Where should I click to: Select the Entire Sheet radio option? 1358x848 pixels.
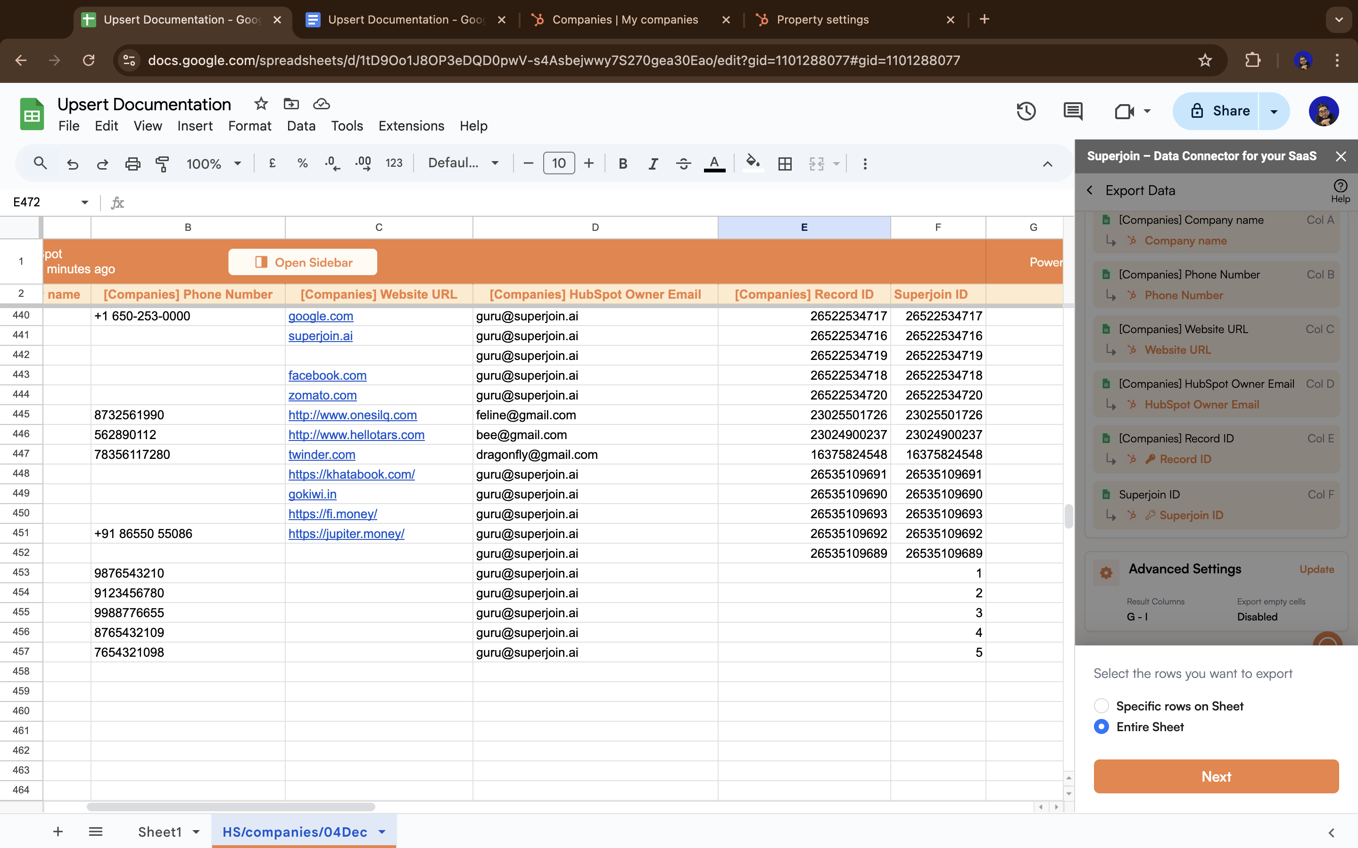[x=1101, y=727]
